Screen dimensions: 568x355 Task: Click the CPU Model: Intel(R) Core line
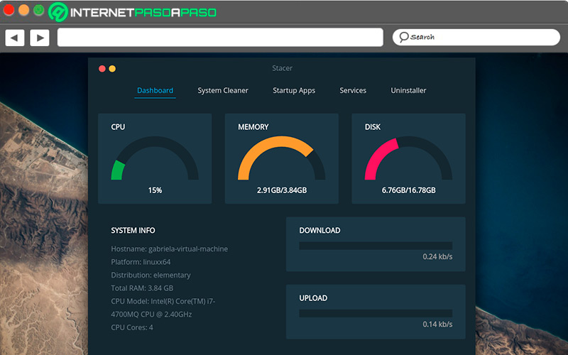[163, 307]
